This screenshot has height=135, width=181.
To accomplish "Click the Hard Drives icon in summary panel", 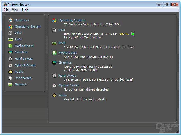I will pos(54,76).
